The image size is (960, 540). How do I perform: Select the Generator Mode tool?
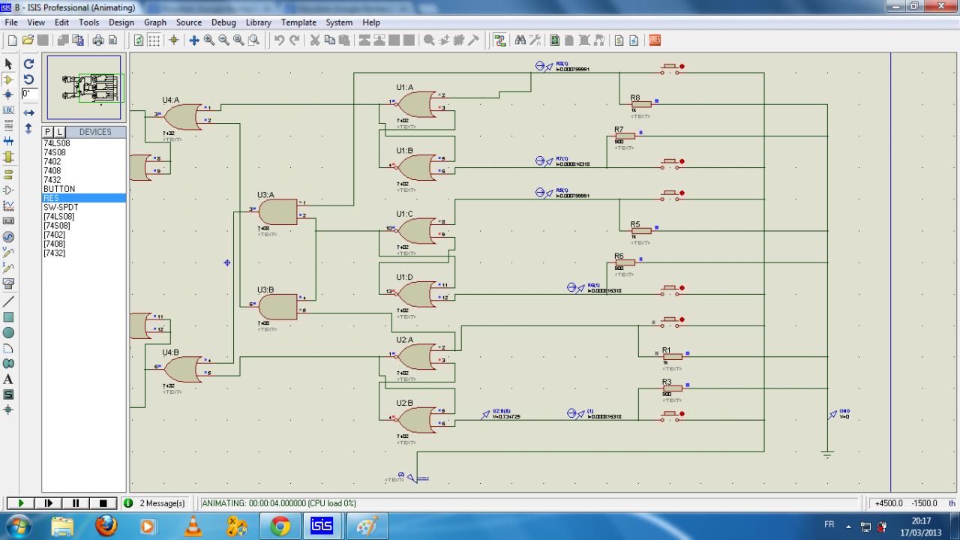[x=9, y=237]
